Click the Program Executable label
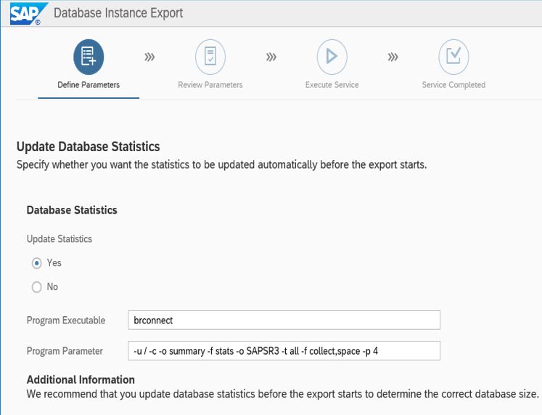This screenshot has width=542, height=415. tap(66, 321)
